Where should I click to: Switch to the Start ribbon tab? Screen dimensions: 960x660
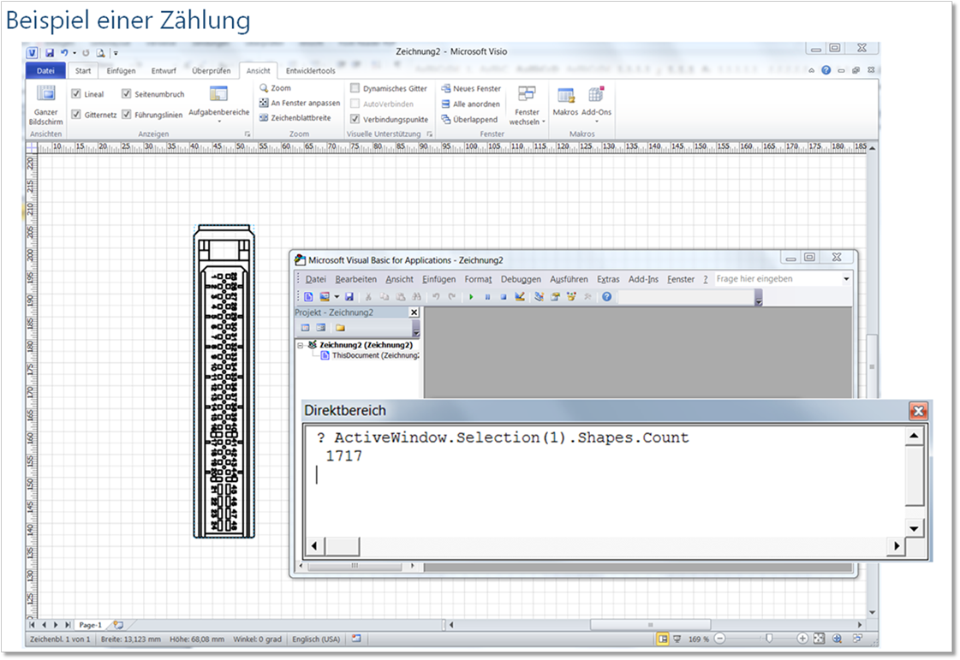point(83,71)
